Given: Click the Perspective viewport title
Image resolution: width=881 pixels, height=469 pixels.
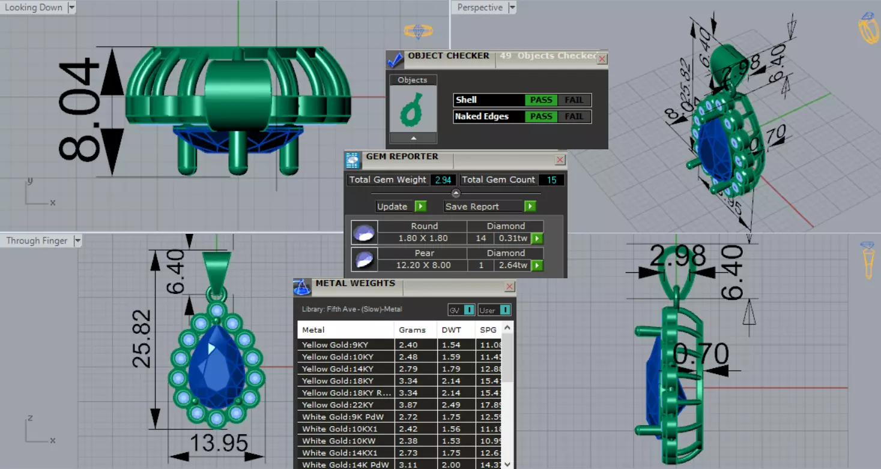Looking at the screenshot, I should click(x=480, y=8).
